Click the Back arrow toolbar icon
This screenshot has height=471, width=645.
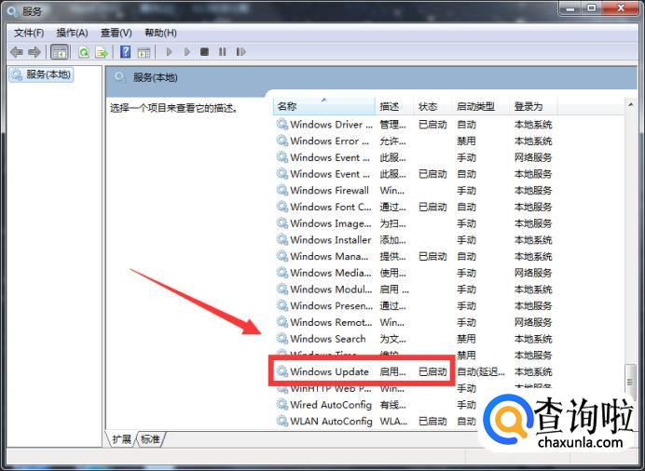(x=17, y=52)
